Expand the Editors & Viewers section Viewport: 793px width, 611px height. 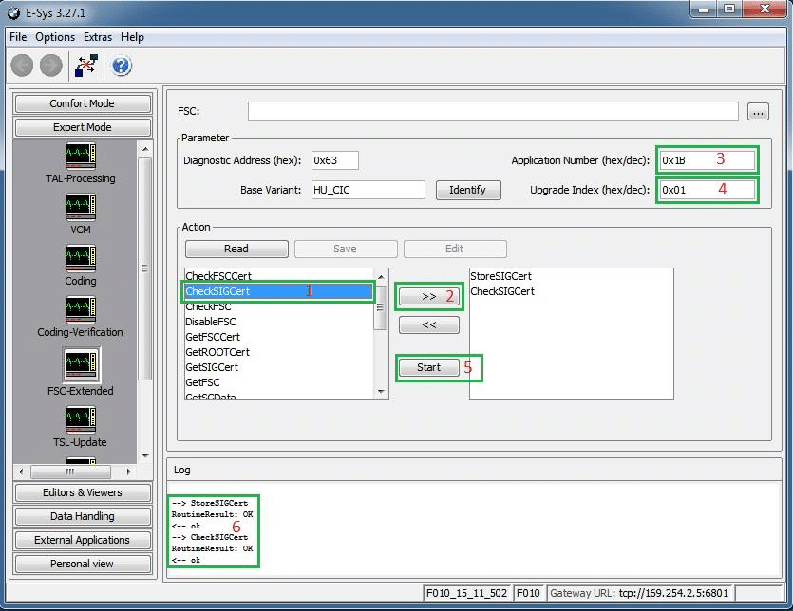click(83, 492)
